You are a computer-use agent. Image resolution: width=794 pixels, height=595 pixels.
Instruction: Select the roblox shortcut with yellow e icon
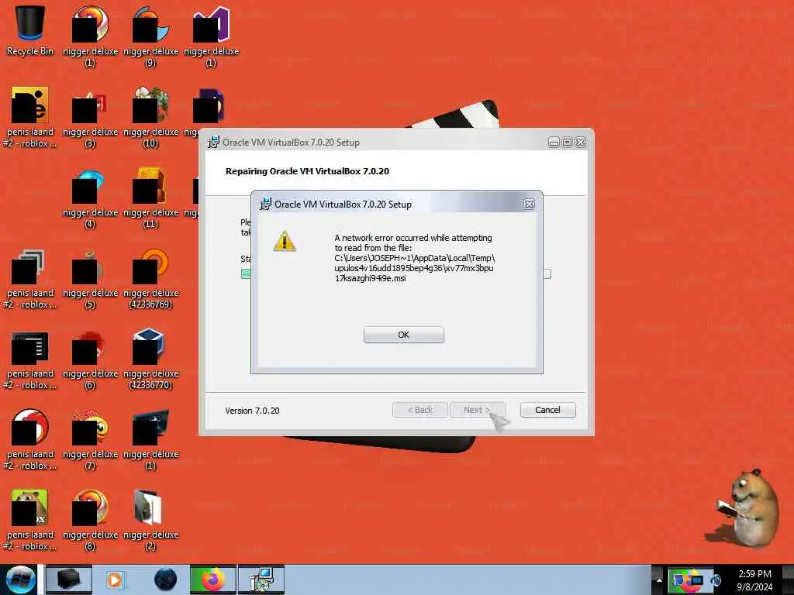coord(30,118)
